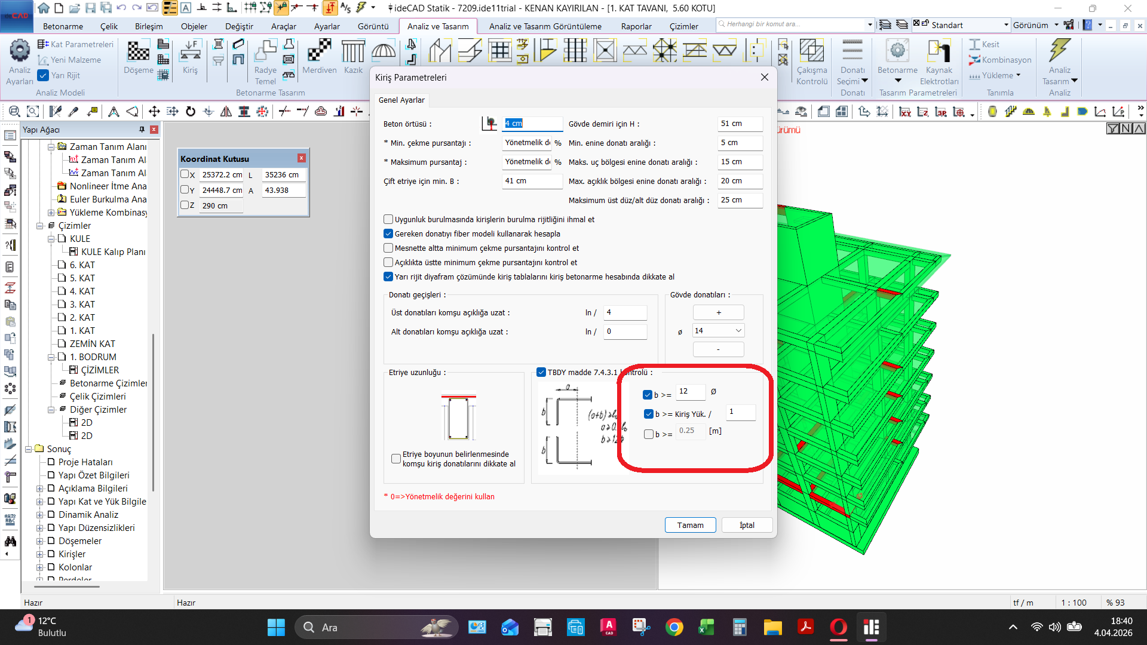Click the İptal button
The height and width of the screenshot is (645, 1147).
[x=747, y=525]
